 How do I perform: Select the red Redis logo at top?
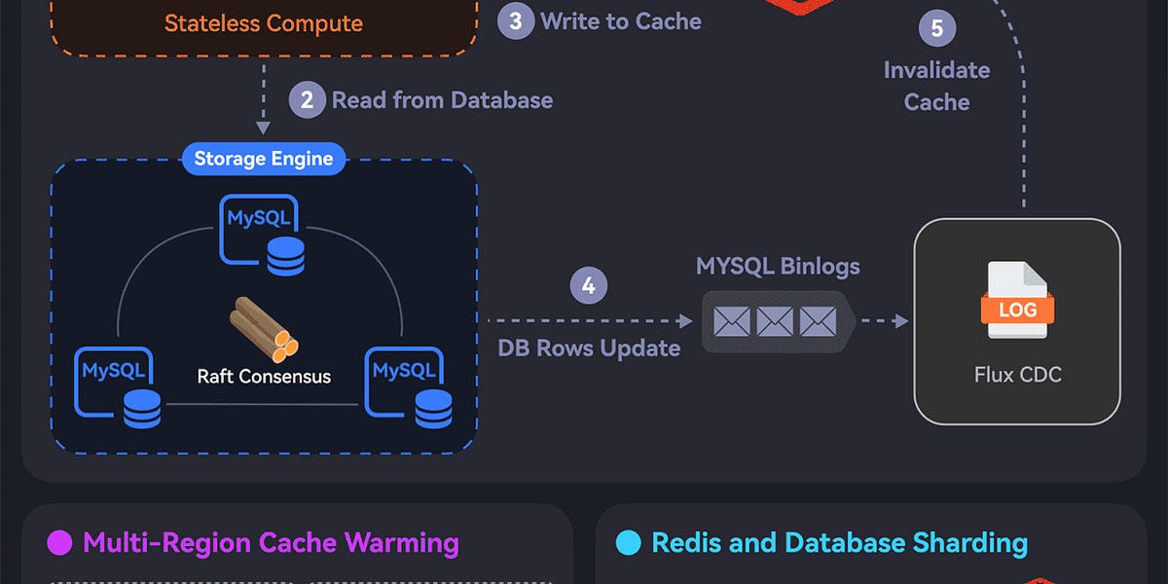click(800, 10)
